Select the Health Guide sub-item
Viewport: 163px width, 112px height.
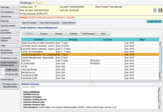[x=11, y=70]
